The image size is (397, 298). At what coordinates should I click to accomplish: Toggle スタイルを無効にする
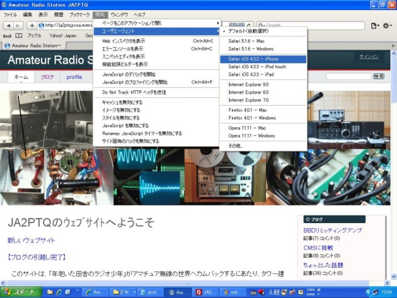pos(157,118)
